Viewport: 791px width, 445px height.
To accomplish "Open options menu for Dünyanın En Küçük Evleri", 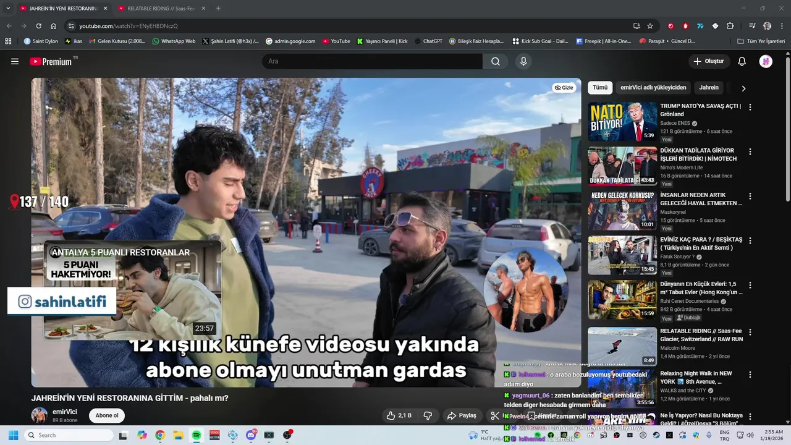I will click(x=750, y=286).
